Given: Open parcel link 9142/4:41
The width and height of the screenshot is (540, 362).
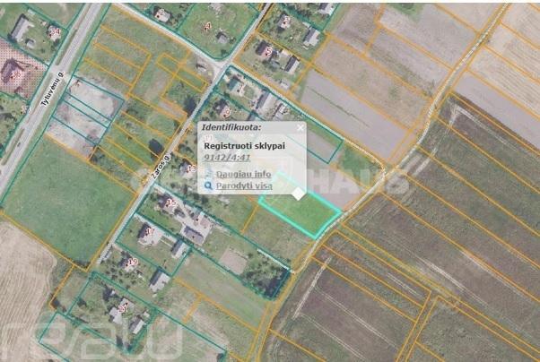Looking at the screenshot, I should (227, 158).
